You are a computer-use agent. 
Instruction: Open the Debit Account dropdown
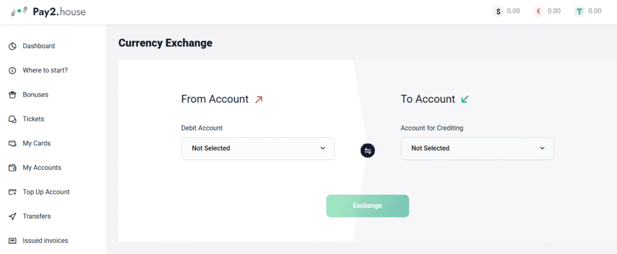click(258, 148)
